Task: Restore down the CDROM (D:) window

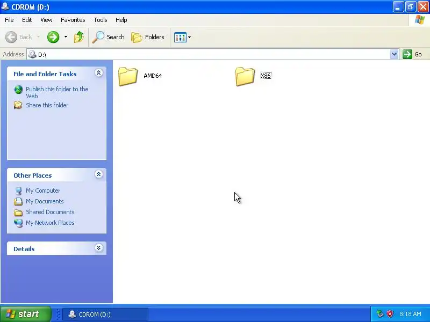Action: 411,7
